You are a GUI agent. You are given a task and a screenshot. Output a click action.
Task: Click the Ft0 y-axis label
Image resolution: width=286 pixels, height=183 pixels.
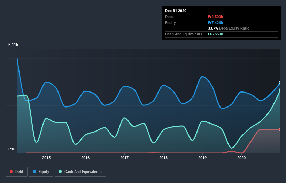coord(11,149)
